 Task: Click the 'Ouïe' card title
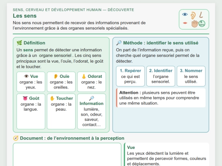point(65,76)
